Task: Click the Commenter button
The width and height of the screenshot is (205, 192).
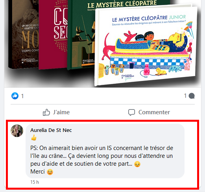Action: [x=149, y=112]
